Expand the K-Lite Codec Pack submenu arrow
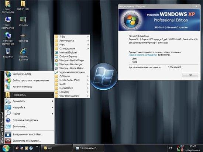 click(88, 80)
